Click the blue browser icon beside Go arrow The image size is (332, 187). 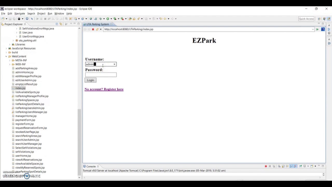click(x=323, y=29)
